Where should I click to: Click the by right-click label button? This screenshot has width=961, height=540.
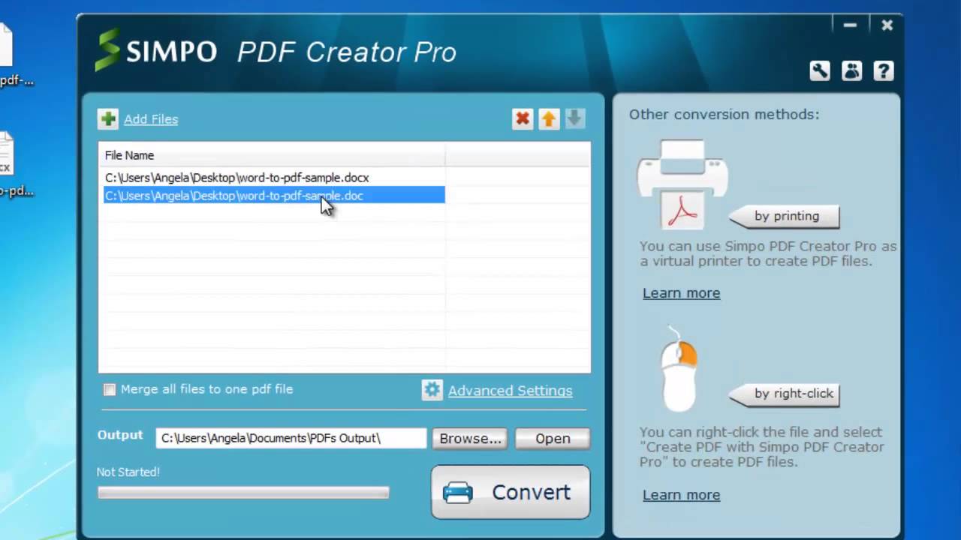785,394
